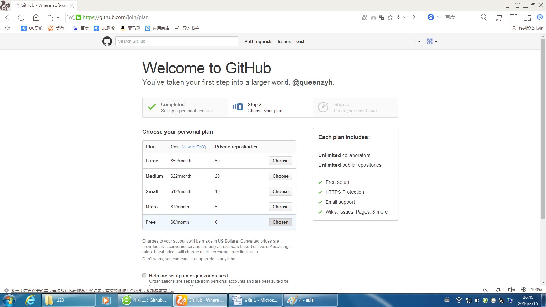546x307 pixels.
Task: Click the screenshot capture icon
Action: (x=513, y=17)
